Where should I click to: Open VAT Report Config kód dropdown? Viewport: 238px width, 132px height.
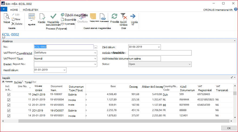pos(95,53)
